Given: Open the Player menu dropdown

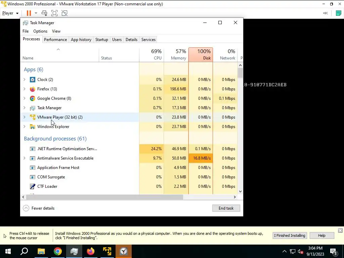Looking at the screenshot, I should coord(10,13).
